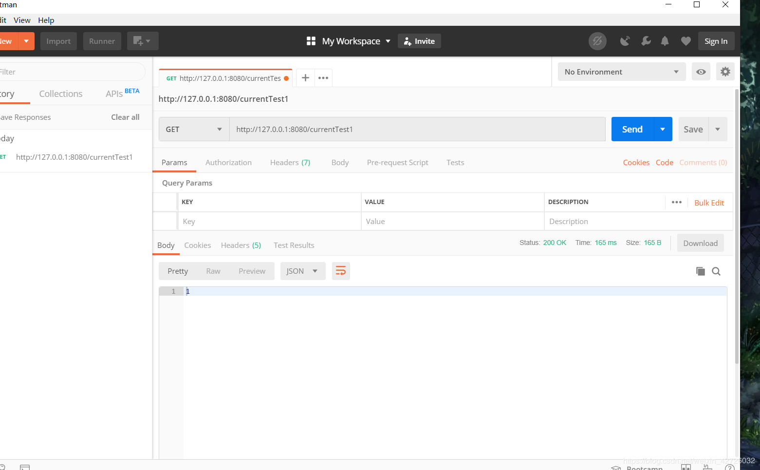Viewport: 760px width, 470px height.
Task: Open the new window icon dropdown
Action: pyautogui.click(x=143, y=41)
